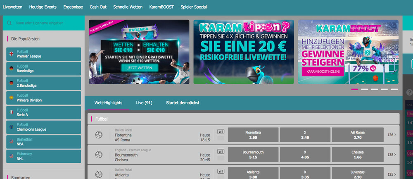Select third carousel indicator dash

click(x=374, y=89)
